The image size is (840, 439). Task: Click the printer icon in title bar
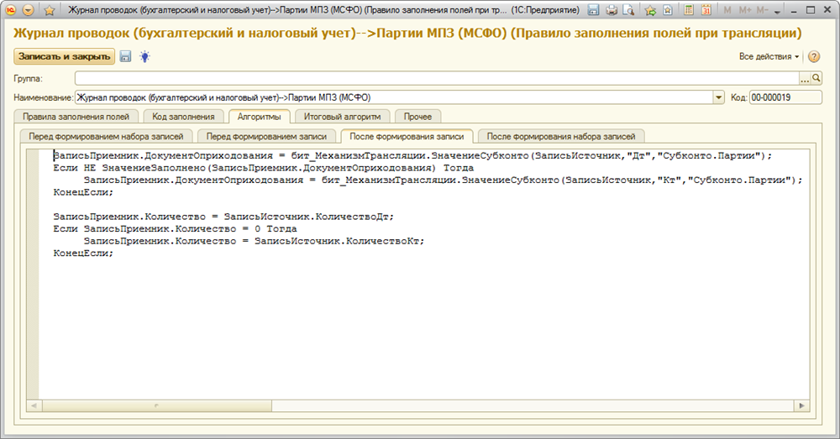(612, 10)
